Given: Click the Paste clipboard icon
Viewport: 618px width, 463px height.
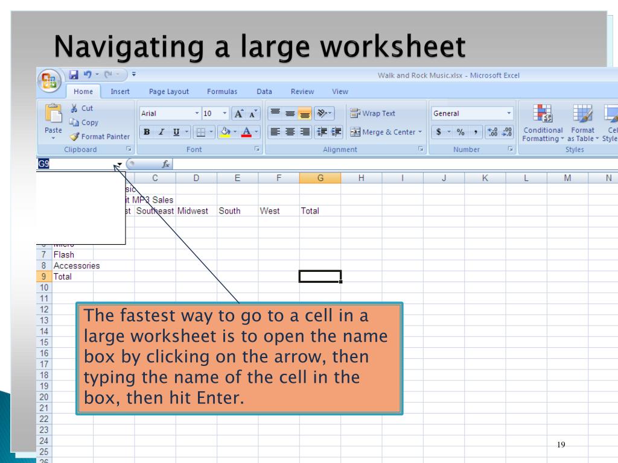Looking at the screenshot, I should pyautogui.click(x=53, y=113).
